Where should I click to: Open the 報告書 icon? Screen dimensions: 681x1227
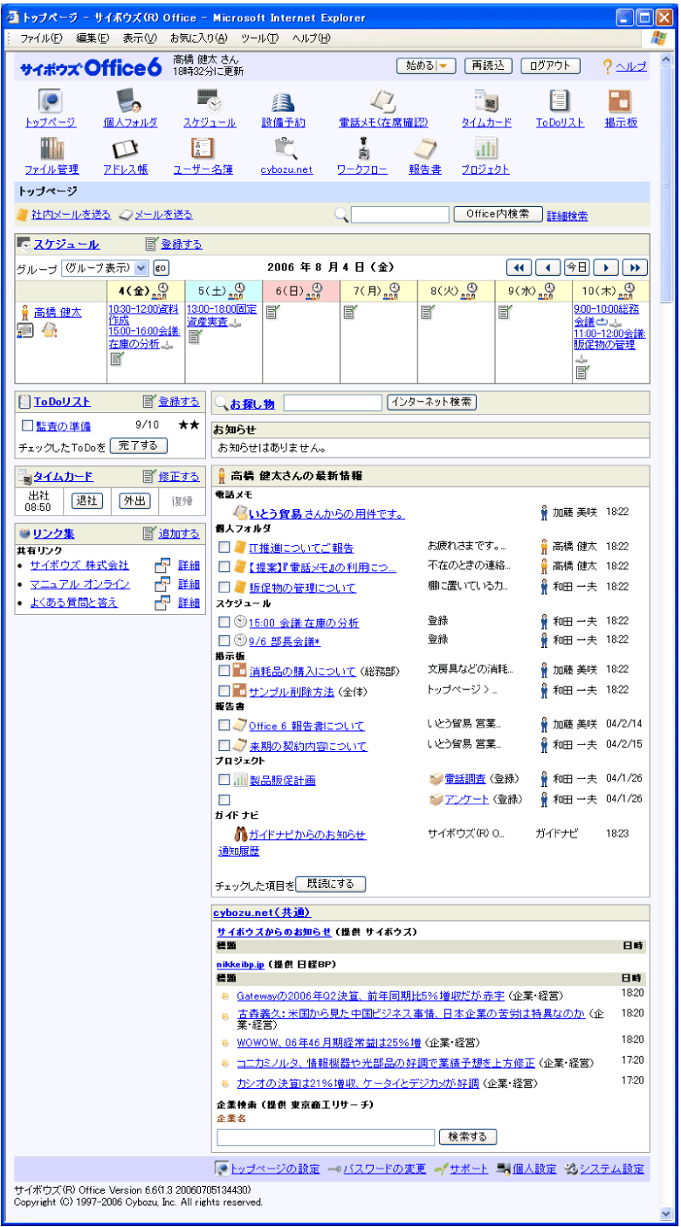(425, 148)
